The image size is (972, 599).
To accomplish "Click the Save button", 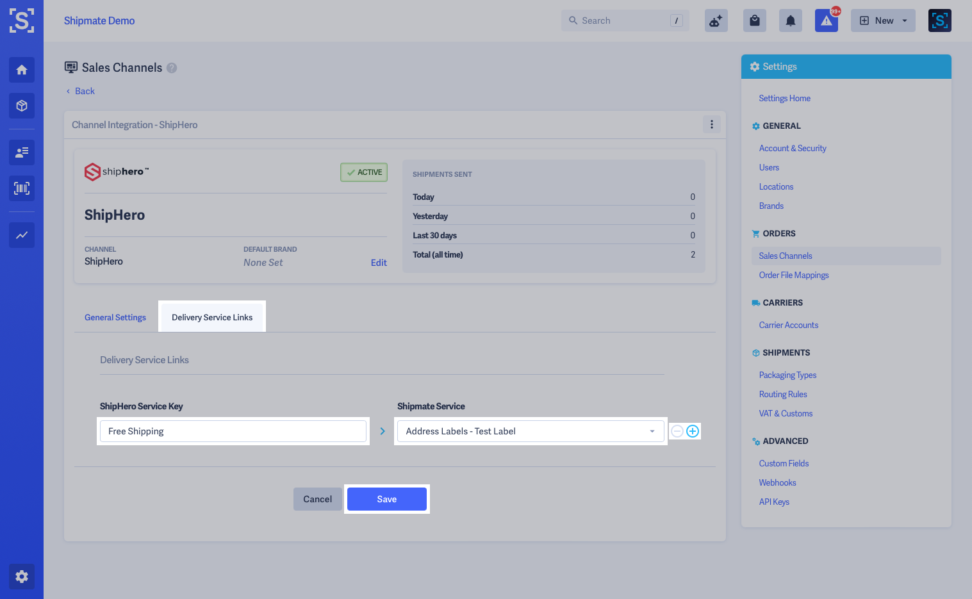I will click(387, 499).
